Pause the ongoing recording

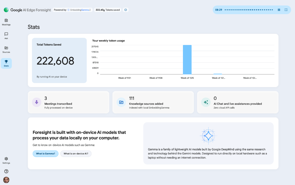click(279, 10)
